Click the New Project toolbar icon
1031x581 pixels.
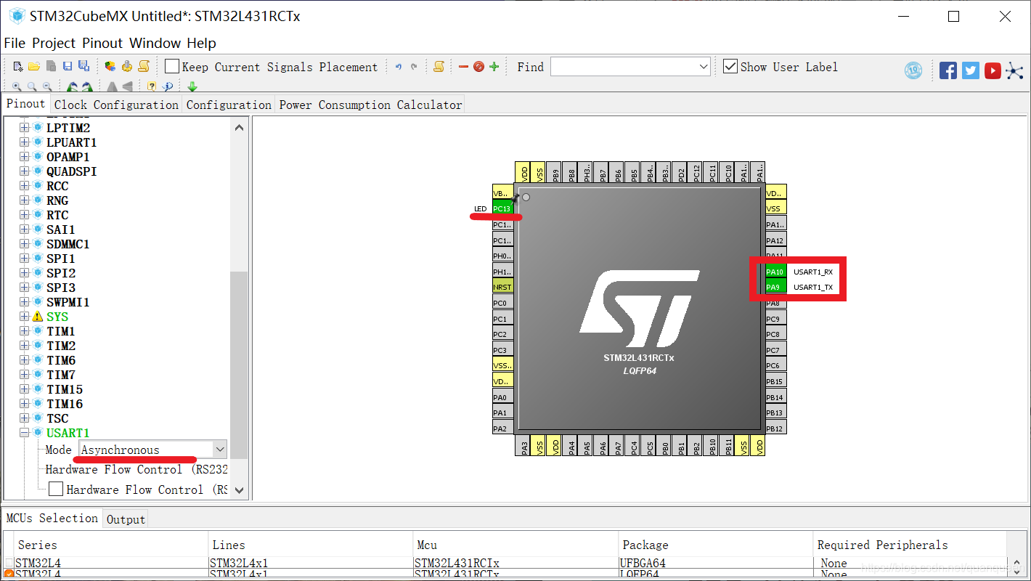(18, 67)
